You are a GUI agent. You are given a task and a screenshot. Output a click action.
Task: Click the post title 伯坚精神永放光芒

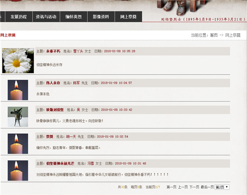pyautogui.click(x=60, y=163)
